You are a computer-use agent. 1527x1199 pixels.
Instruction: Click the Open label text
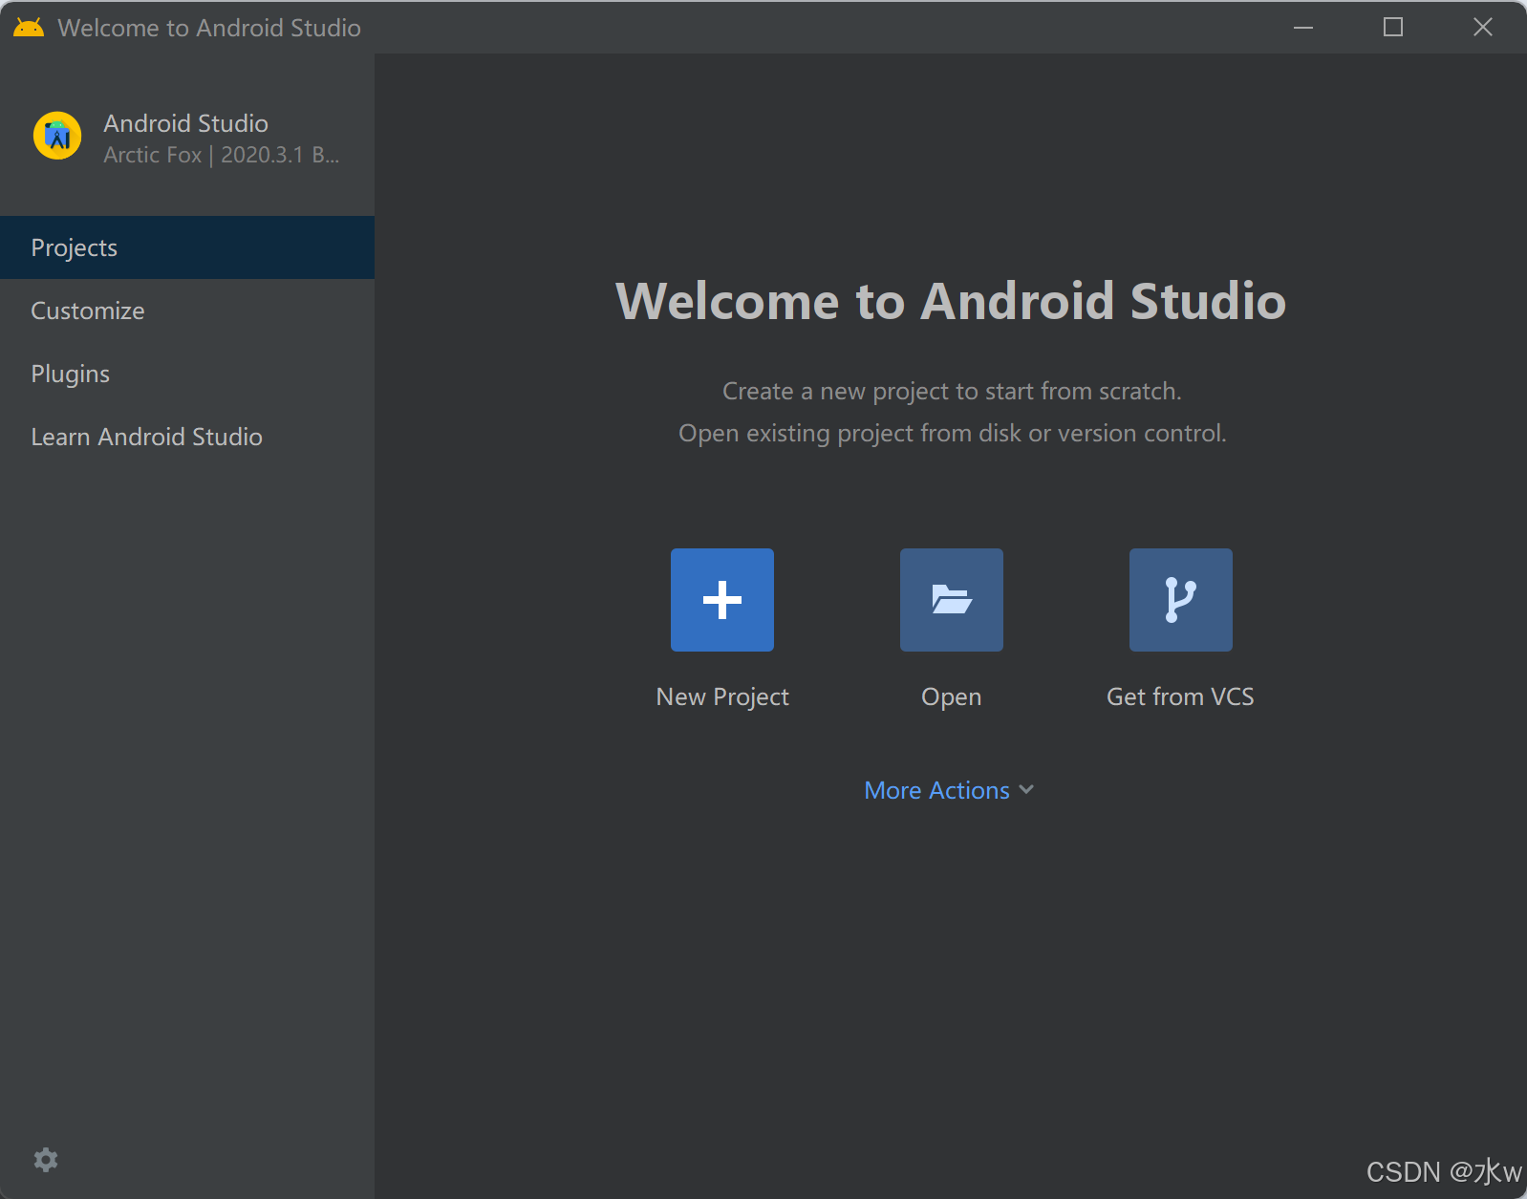tap(952, 697)
